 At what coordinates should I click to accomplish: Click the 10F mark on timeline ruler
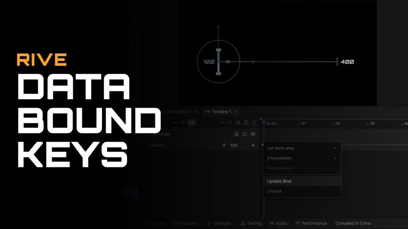(303, 124)
